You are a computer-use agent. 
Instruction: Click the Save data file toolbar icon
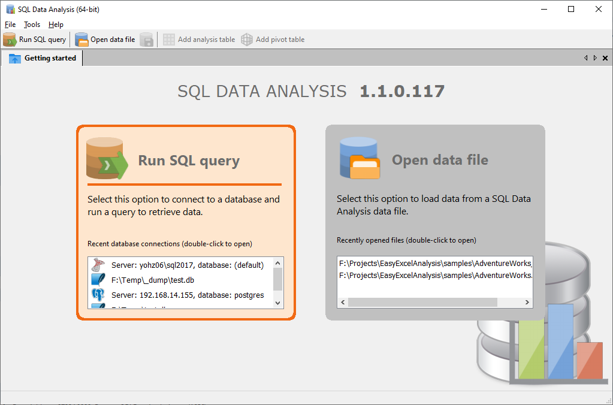pyautogui.click(x=147, y=39)
